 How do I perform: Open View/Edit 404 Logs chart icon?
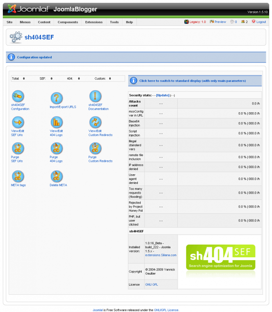(x=57, y=122)
